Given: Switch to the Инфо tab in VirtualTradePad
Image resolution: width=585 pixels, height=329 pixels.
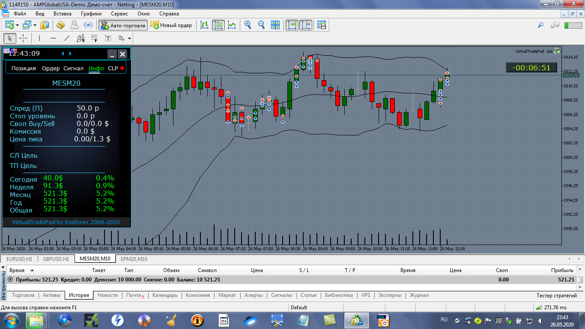Looking at the screenshot, I should tap(96, 68).
